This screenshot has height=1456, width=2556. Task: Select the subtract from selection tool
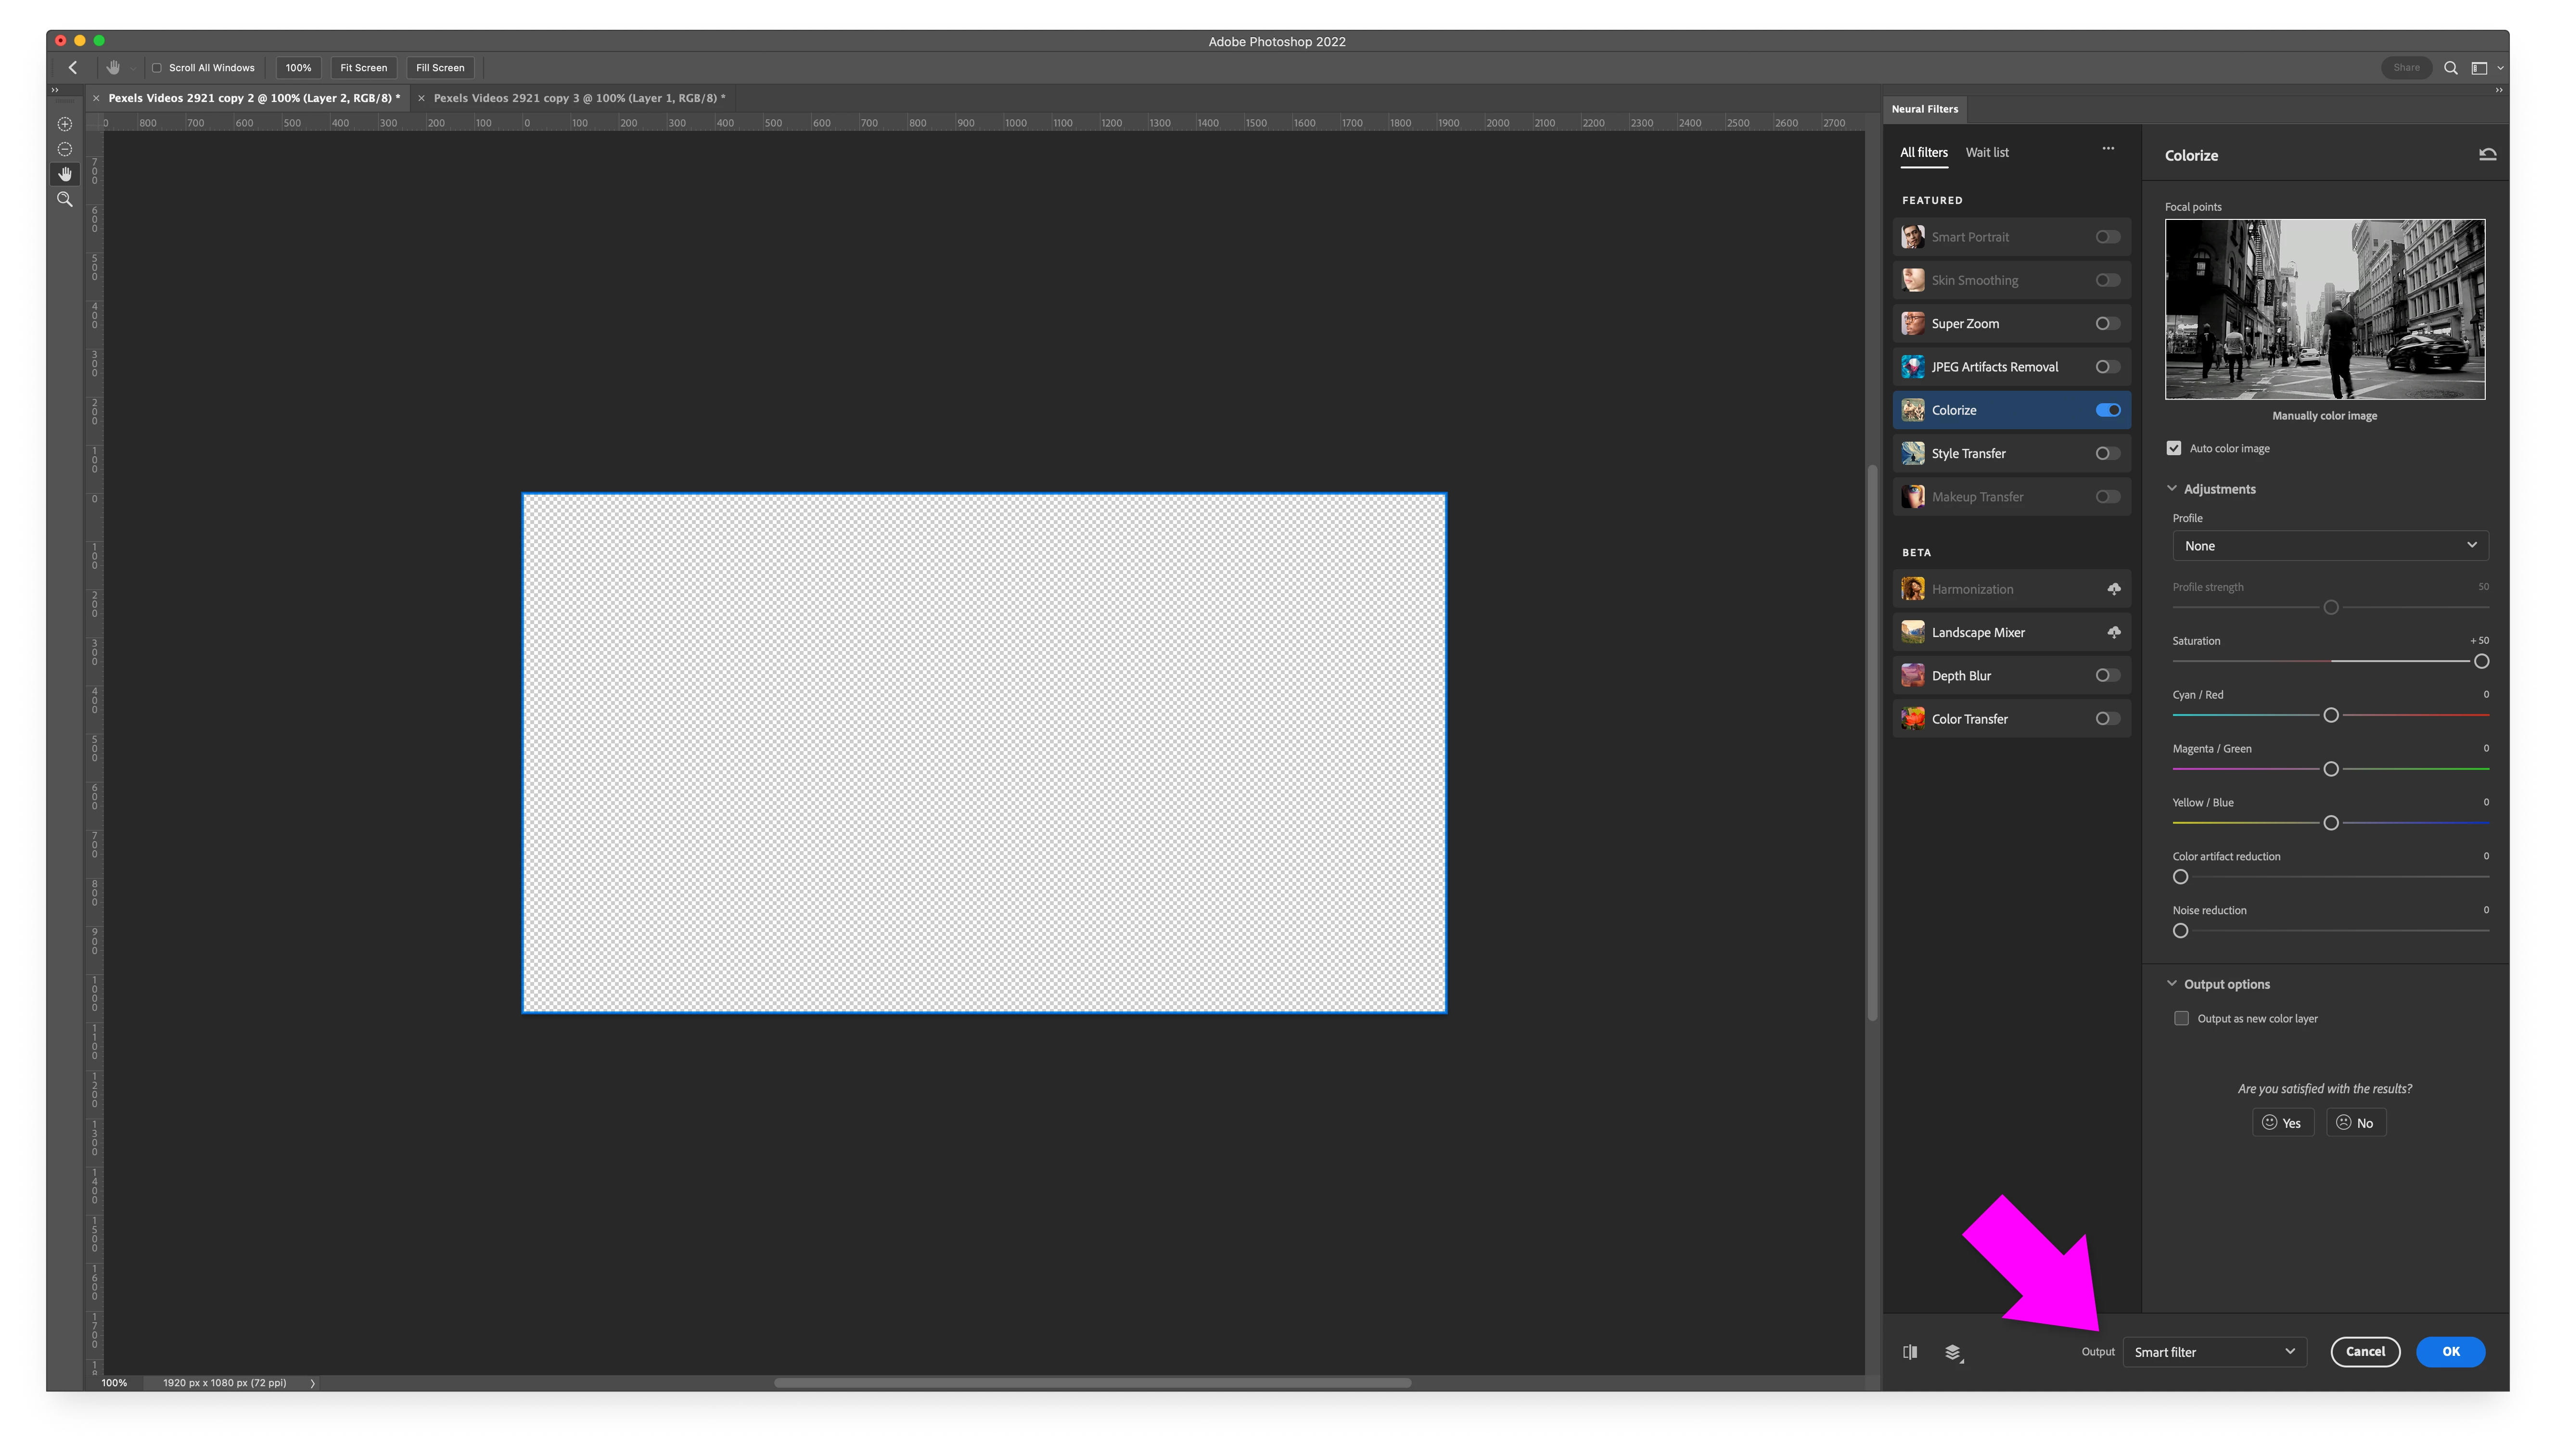click(65, 149)
